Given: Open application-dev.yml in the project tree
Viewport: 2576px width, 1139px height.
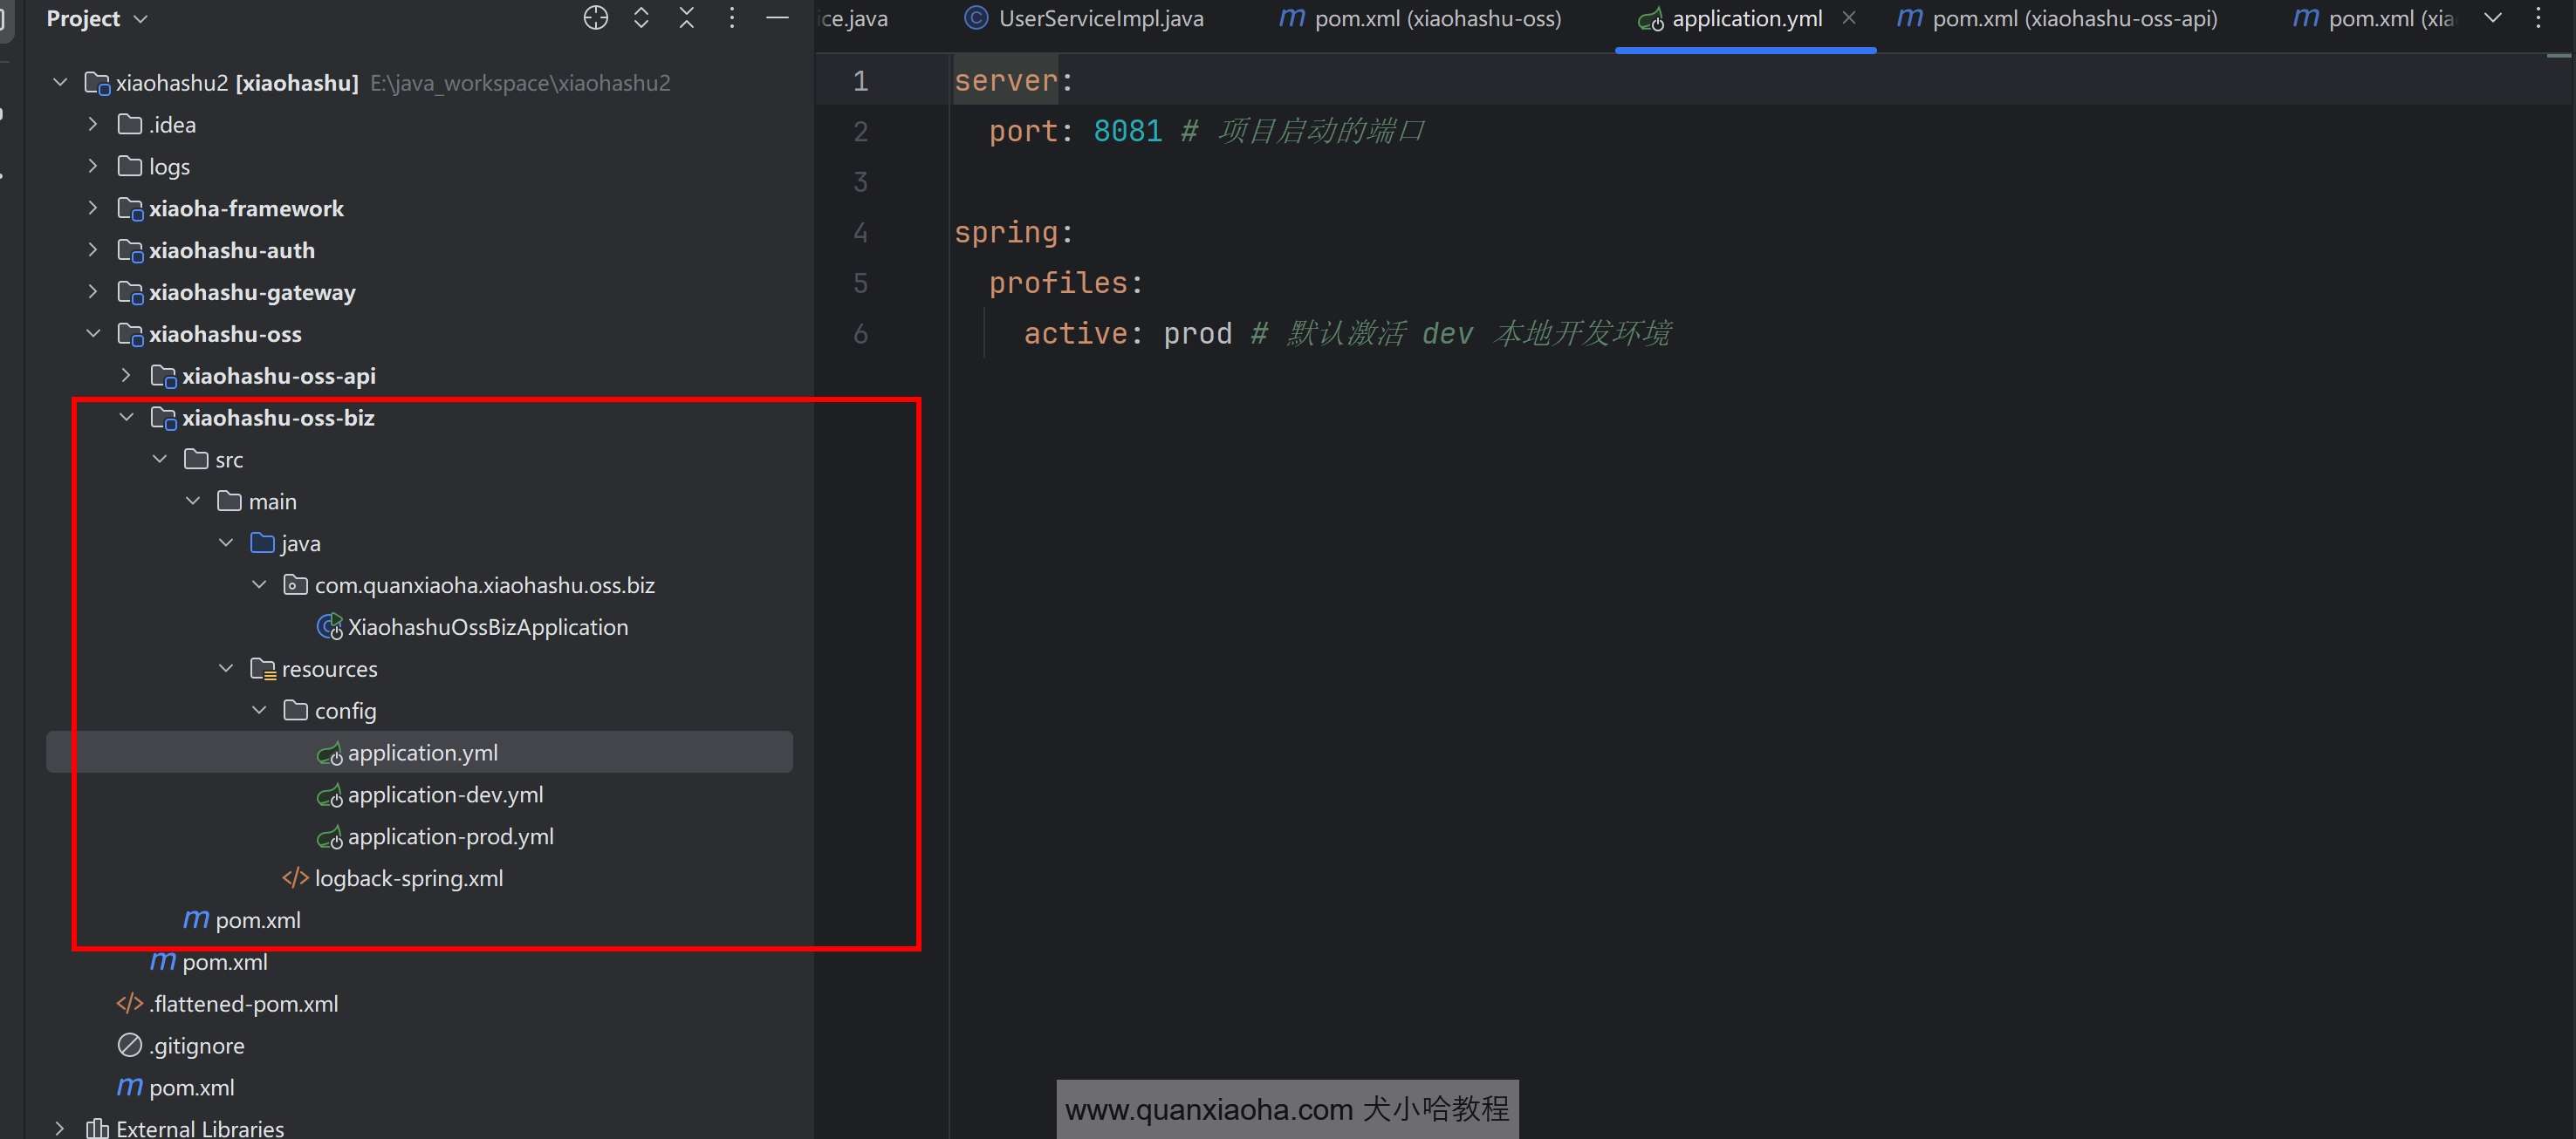Looking at the screenshot, I should coord(445,795).
